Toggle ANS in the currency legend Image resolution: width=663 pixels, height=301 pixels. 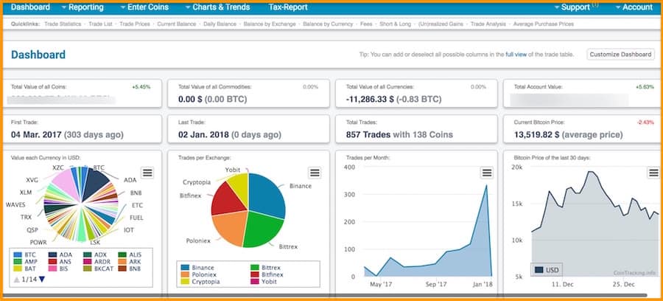pos(60,262)
